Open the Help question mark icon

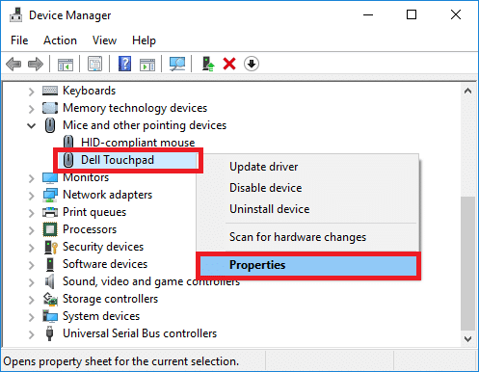(124, 64)
